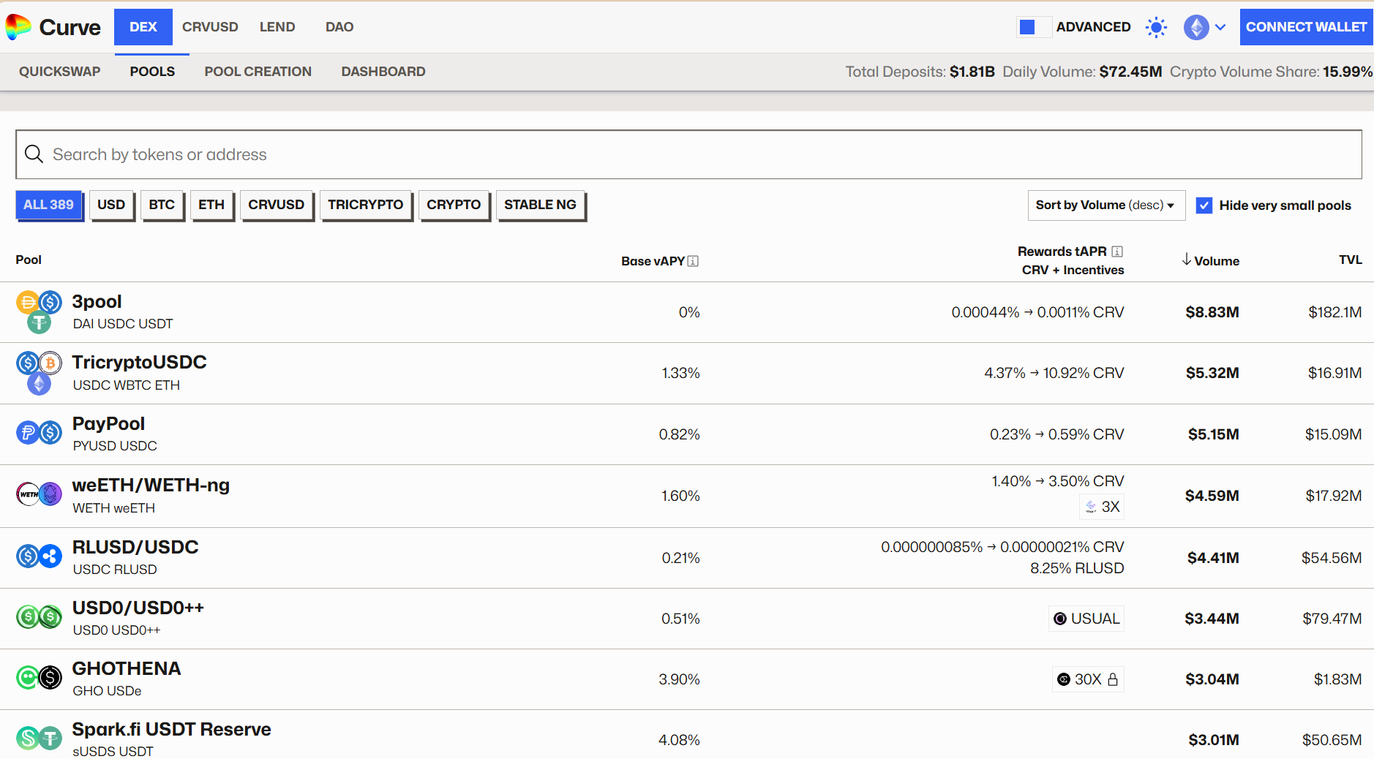1374x759 pixels.
Task: Filter pools by ALL 389
Action: (x=48, y=205)
